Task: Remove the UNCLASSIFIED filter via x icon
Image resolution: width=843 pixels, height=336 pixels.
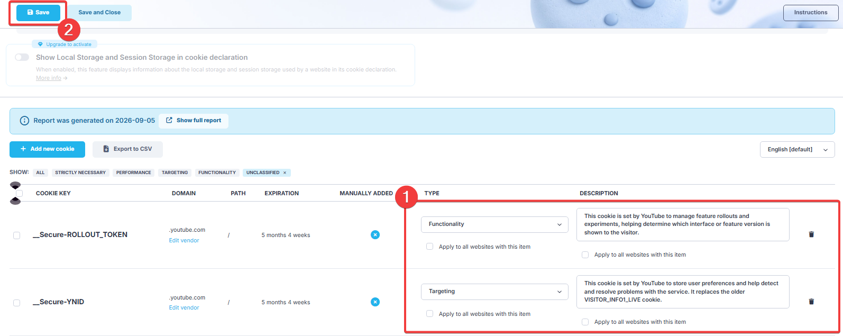Action: pos(285,172)
